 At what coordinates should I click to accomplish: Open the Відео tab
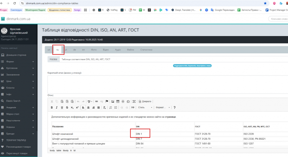[x=106, y=50]
